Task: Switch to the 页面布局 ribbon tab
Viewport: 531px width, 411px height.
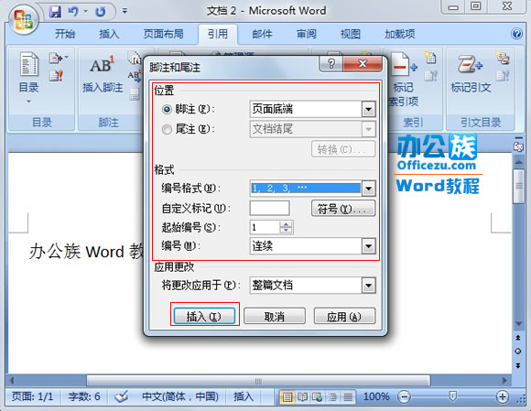Action: point(163,34)
